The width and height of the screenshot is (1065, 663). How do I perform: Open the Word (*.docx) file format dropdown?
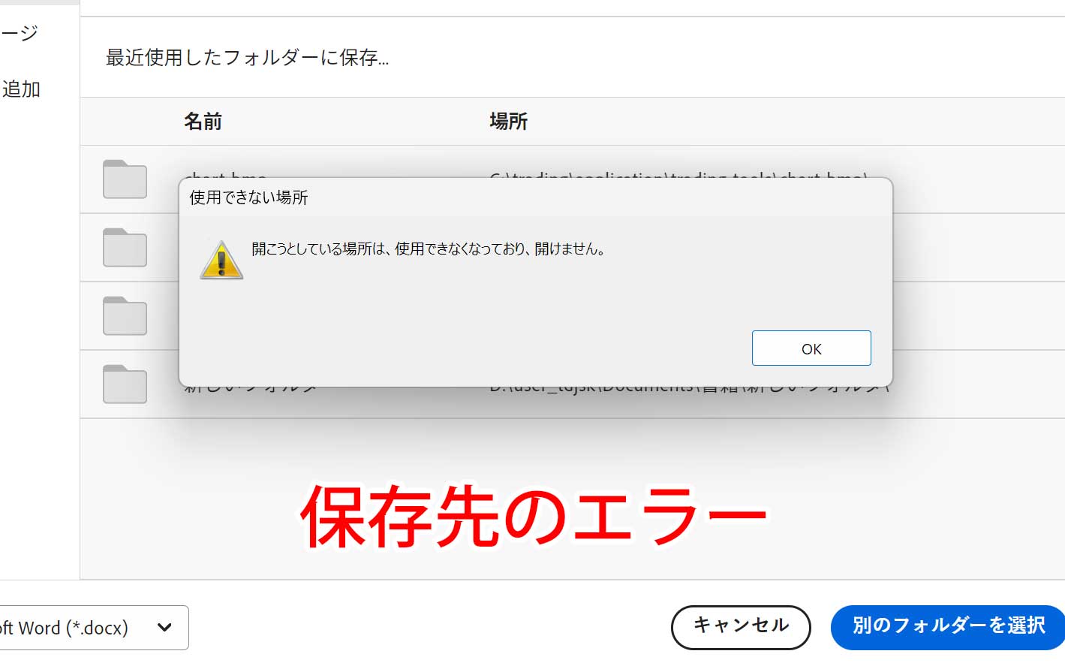[x=94, y=628]
